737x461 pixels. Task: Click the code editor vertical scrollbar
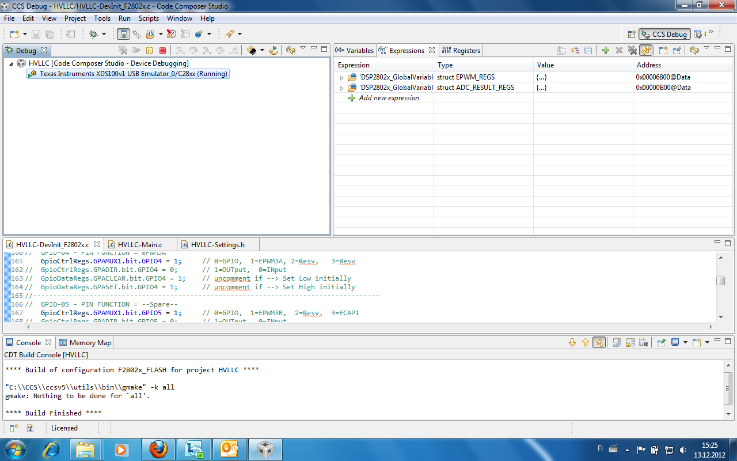click(x=721, y=281)
